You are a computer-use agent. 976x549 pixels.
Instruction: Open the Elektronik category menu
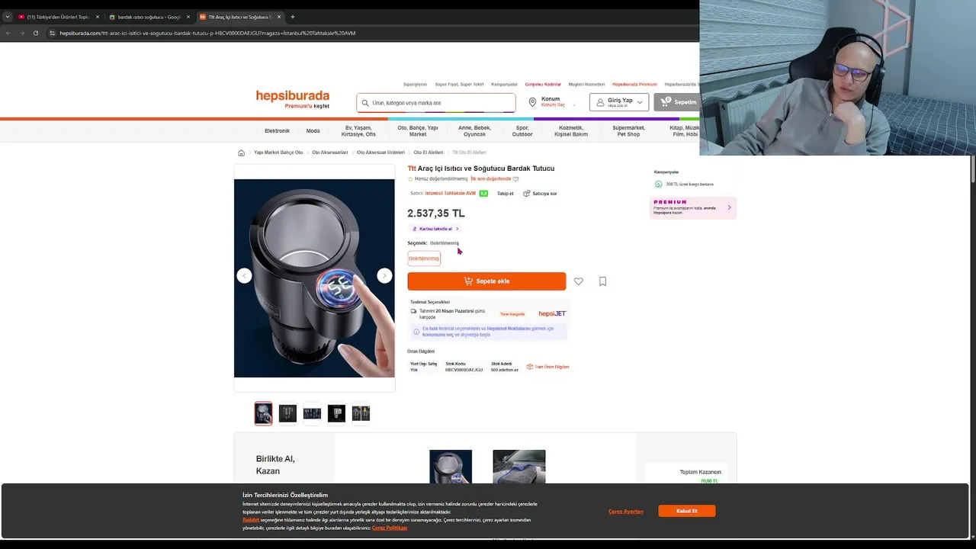[277, 131]
